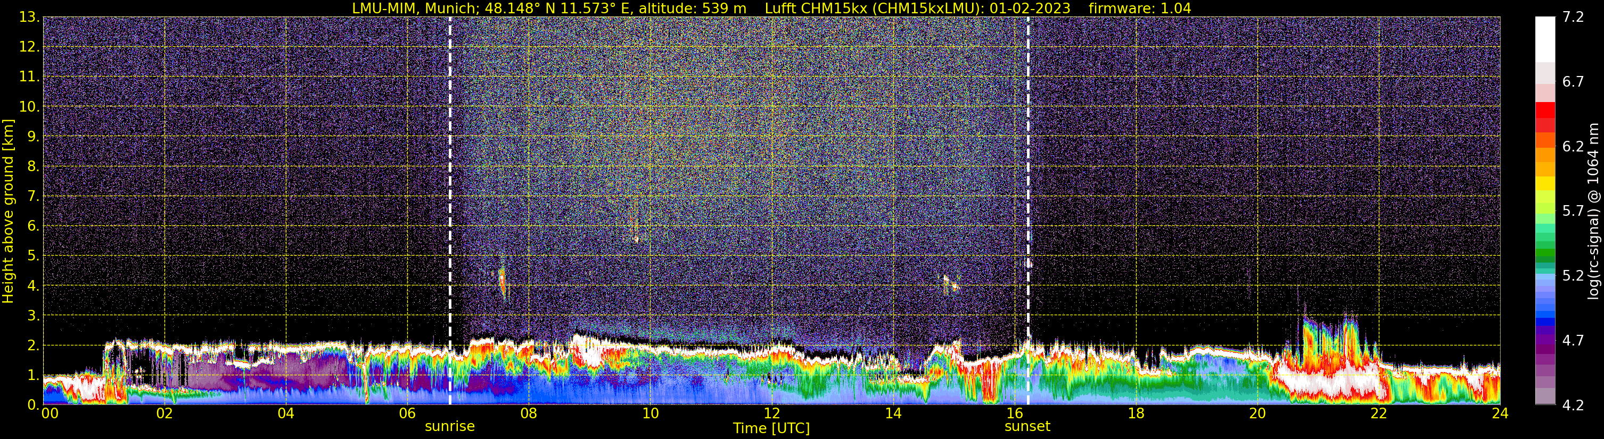Click the height axis tick '5.'
This screenshot has width=1604, height=439.
coord(34,256)
